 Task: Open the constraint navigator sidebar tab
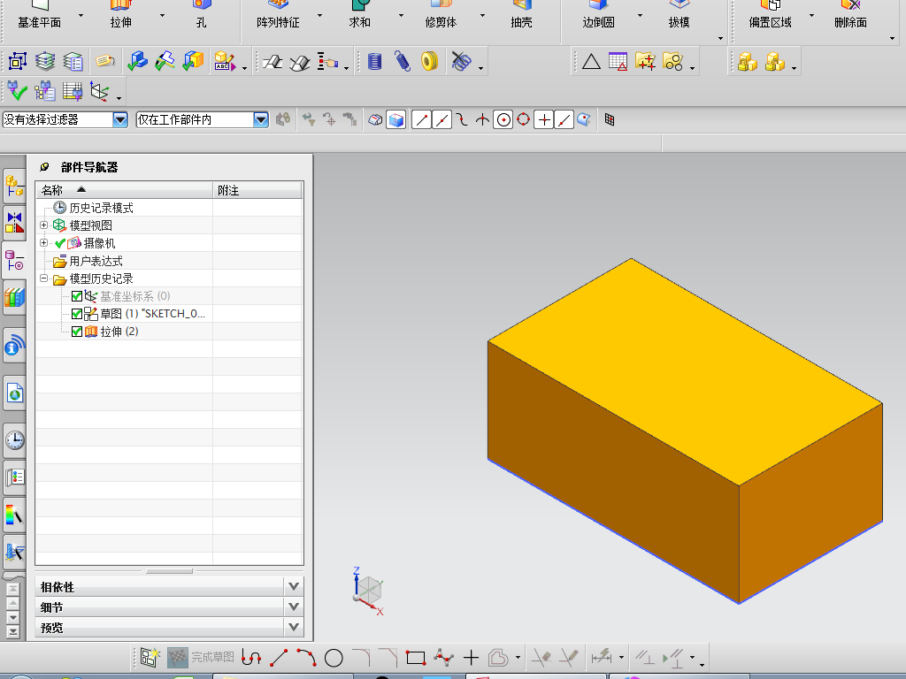pyautogui.click(x=14, y=223)
